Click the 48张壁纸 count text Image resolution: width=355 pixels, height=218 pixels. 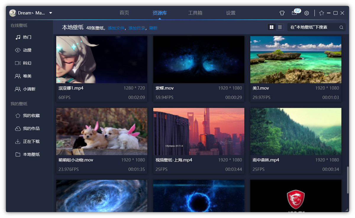coord(95,28)
